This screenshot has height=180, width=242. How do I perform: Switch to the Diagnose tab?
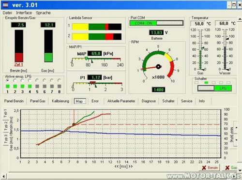click(x=149, y=101)
